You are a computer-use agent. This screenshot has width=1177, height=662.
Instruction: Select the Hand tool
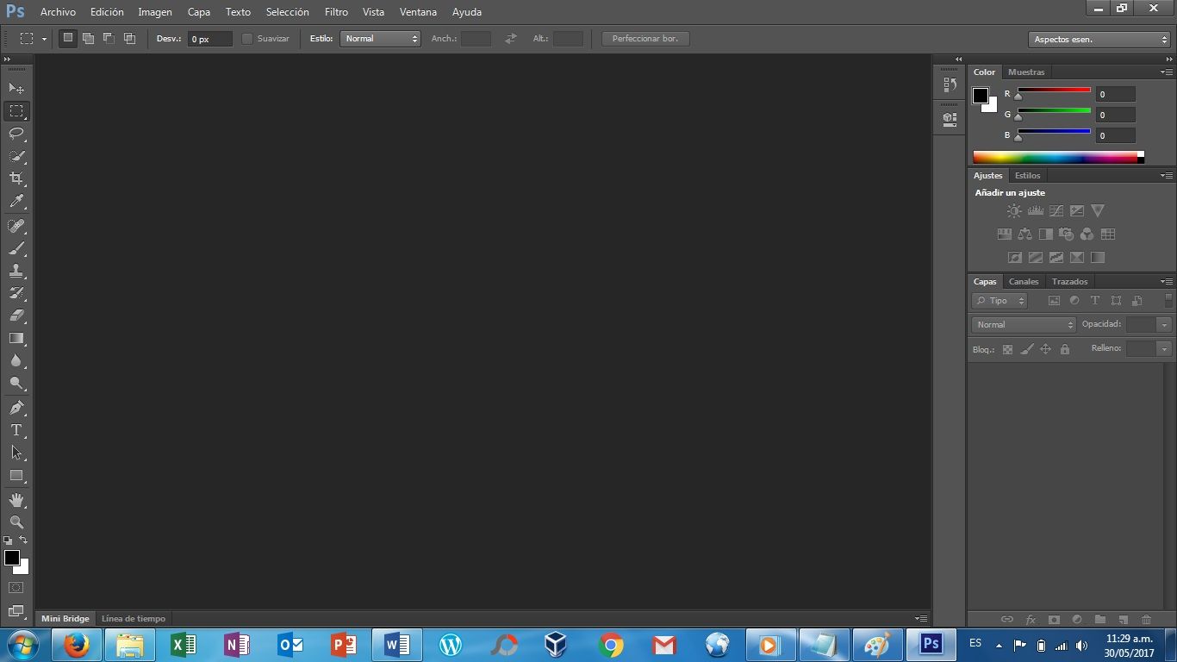coord(16,500)
